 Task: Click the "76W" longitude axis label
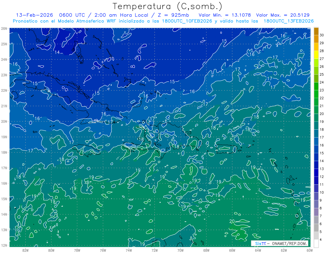[x=103, y=250]
